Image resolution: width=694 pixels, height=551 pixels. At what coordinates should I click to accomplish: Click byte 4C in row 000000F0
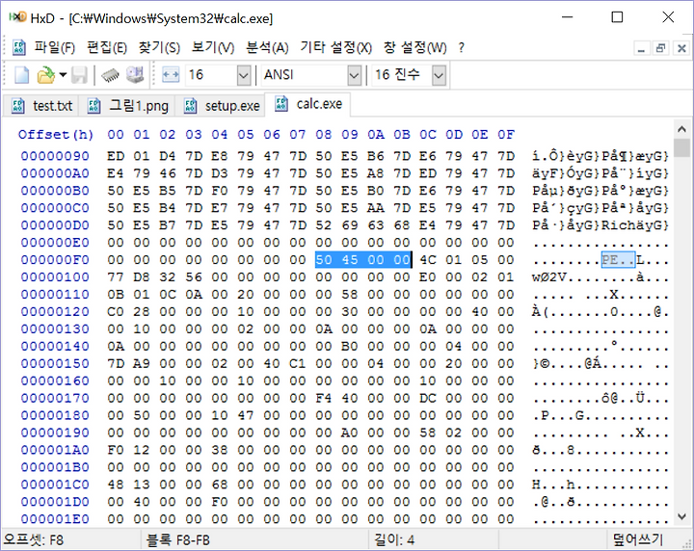tap(428, 259)
